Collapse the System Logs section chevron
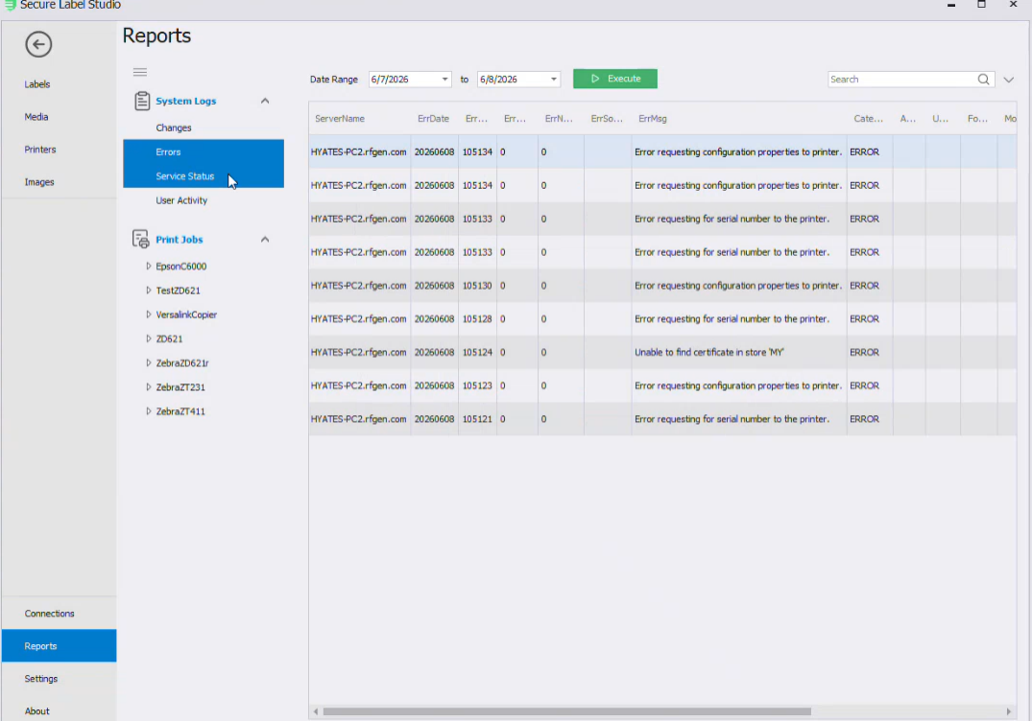This screenshot has height=721, width=1032. (265, 101)
